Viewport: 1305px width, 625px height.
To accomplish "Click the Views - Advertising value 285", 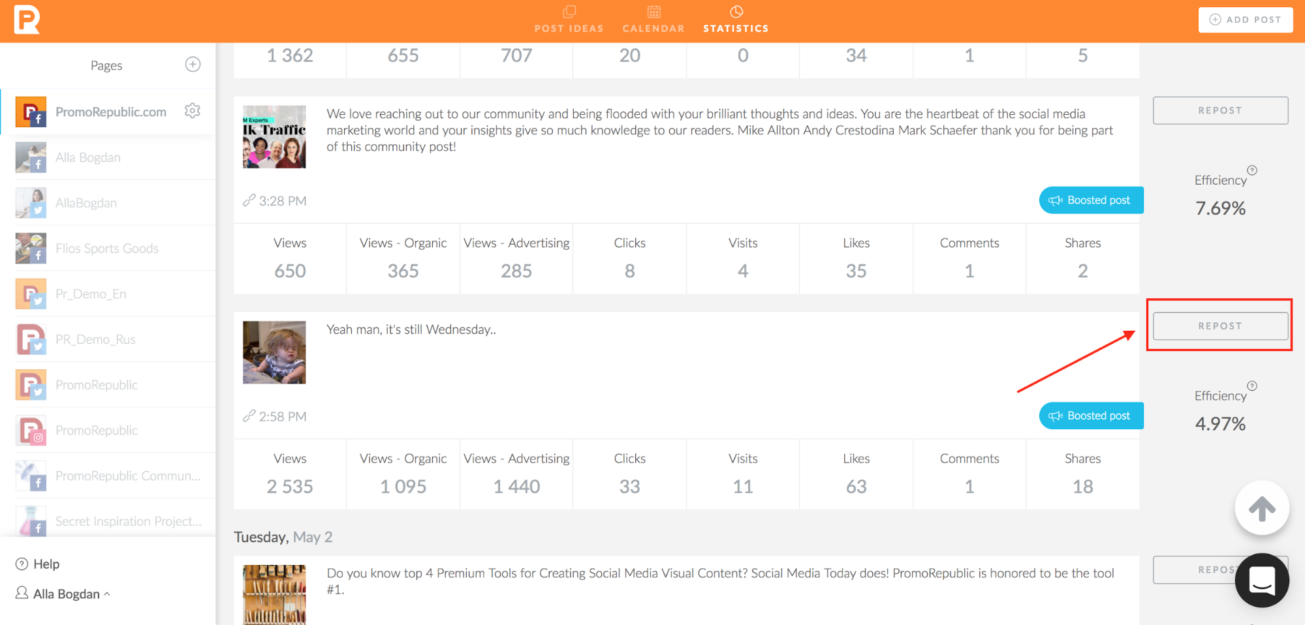I will coord(516,271).
